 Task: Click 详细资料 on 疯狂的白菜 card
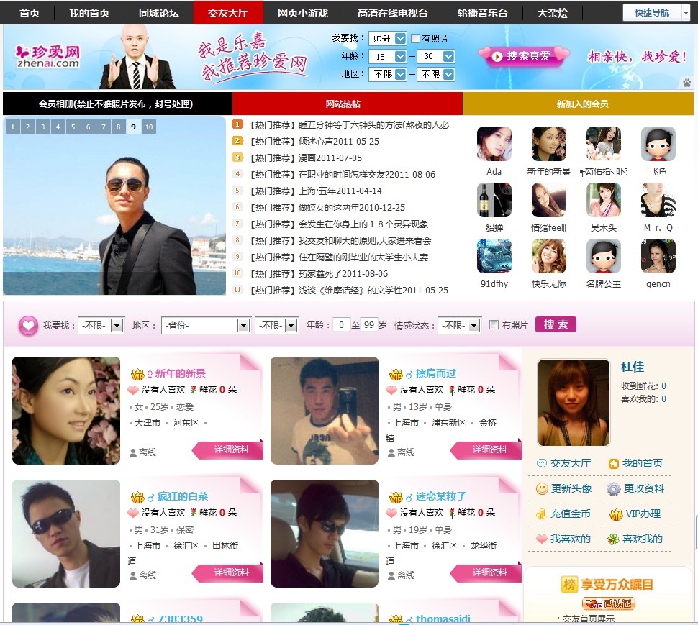pyautogui.click(x=228, y=572)
